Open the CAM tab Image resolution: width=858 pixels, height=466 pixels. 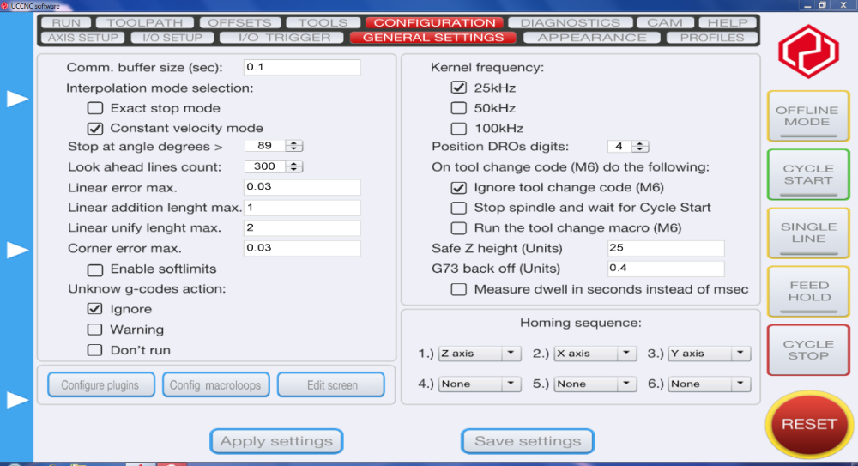(665, 22)
